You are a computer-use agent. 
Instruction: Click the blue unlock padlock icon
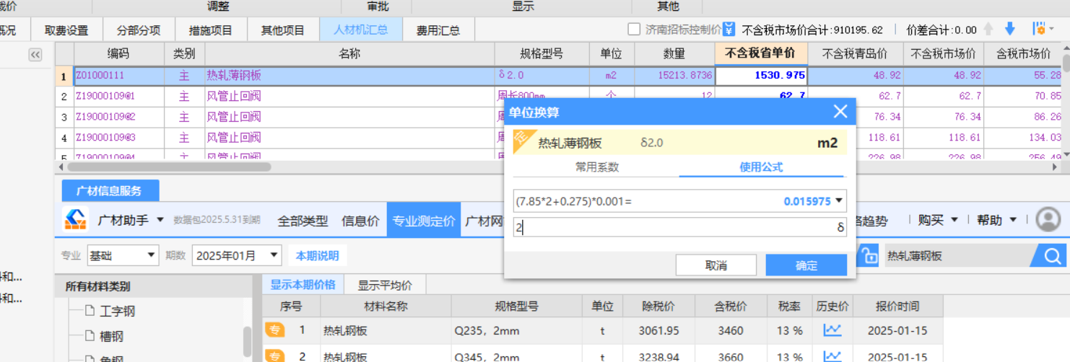pos(869,255)
